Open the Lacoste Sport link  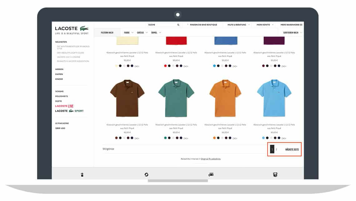[x=69, y=111]
